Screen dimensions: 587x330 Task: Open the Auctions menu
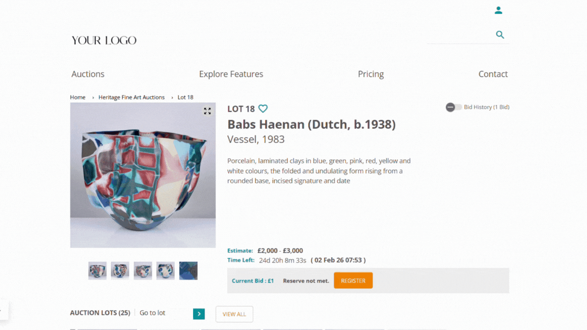click(88, 74)
